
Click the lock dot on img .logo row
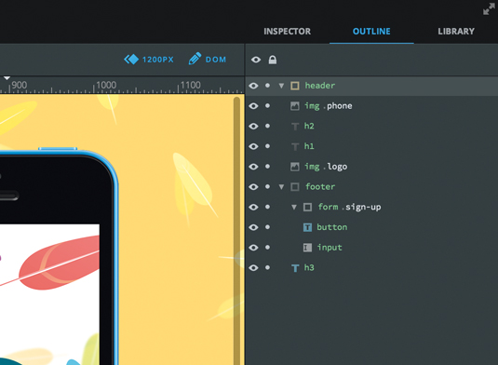click(x=267, y=167)
